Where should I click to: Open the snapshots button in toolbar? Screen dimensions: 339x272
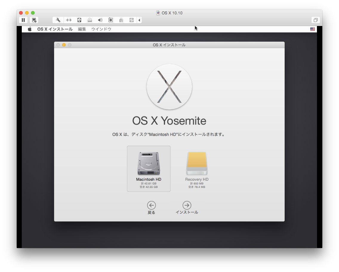tap(34, 20)
